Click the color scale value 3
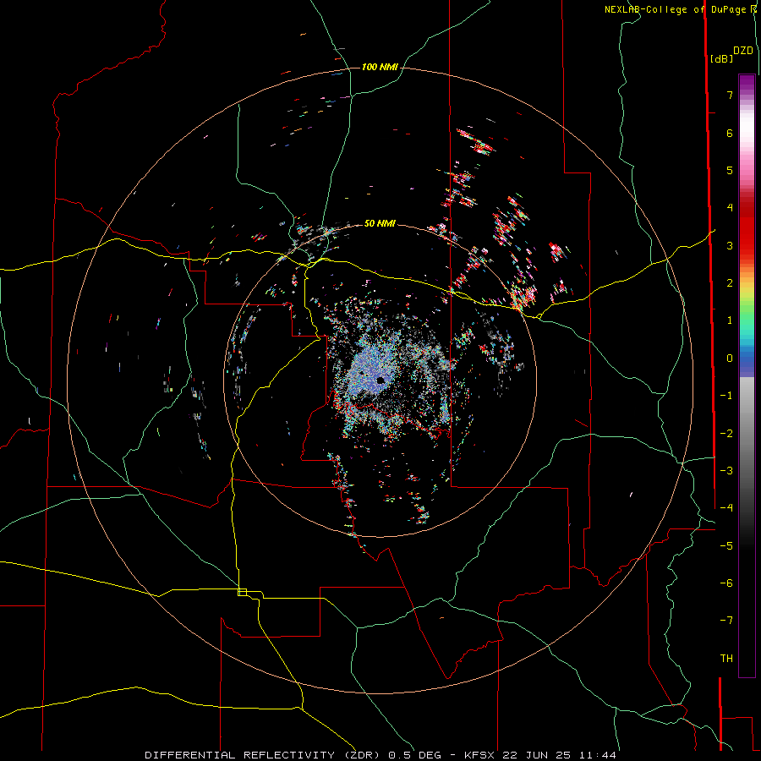The width and height of the screenshot is (761, 761). [730, 245]
